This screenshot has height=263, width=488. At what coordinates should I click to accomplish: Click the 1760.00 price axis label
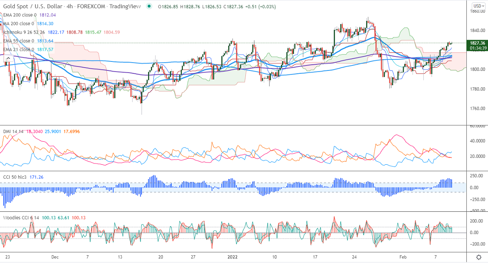(x=477, y=109)
